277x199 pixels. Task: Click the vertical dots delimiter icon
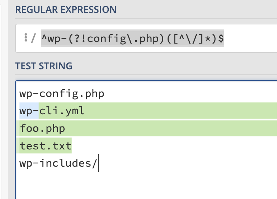pos(25,38)
